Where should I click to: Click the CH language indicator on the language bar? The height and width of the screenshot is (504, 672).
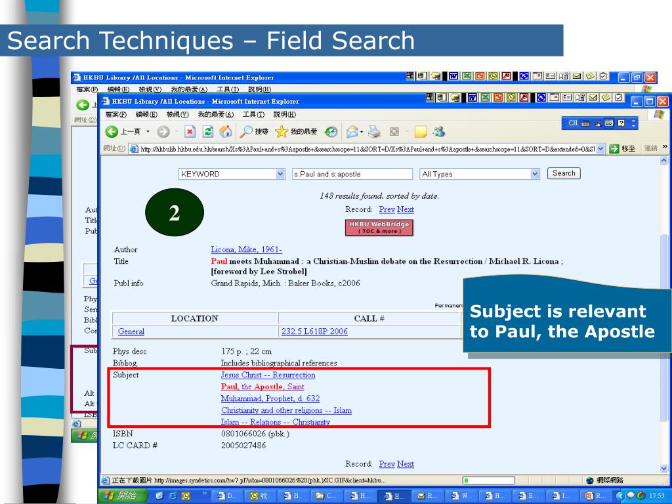coord(572,123)
